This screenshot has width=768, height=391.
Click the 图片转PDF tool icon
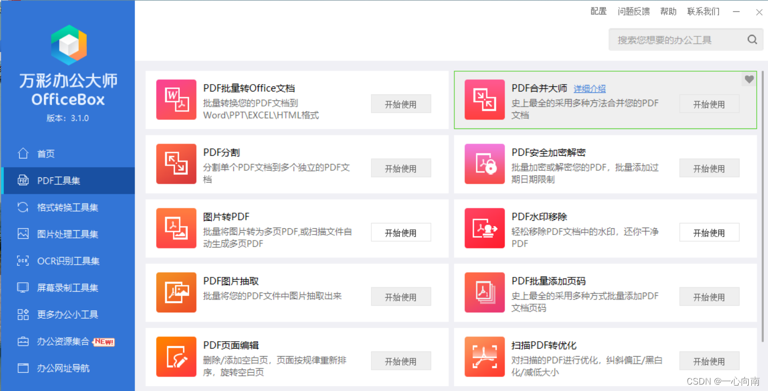[176, 228]
